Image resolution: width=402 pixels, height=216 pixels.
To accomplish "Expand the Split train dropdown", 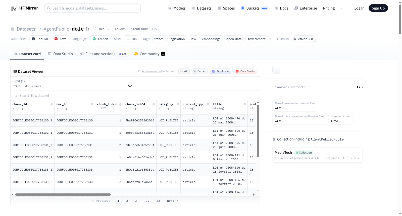I will 73,84.
